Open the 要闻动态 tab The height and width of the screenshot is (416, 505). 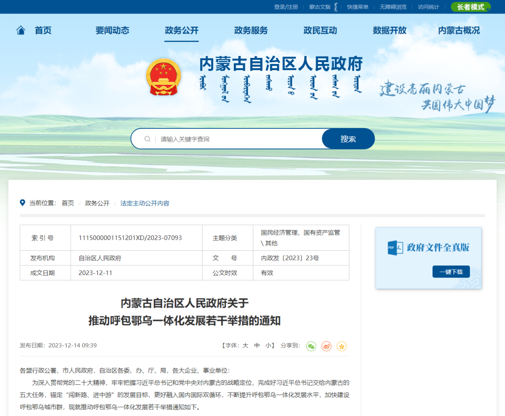tap(112, 31)
